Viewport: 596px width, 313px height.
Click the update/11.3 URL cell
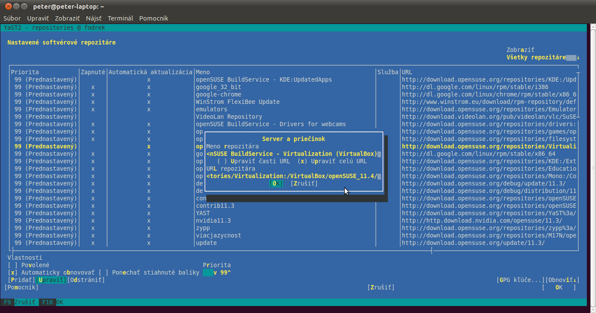pyautogui.click(x=473, y=243)
